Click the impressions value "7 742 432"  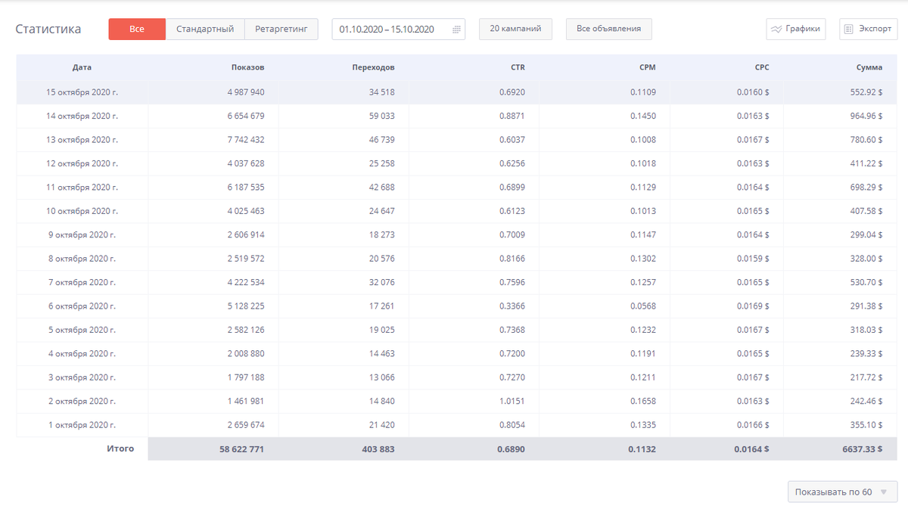[x=246, y=140]
